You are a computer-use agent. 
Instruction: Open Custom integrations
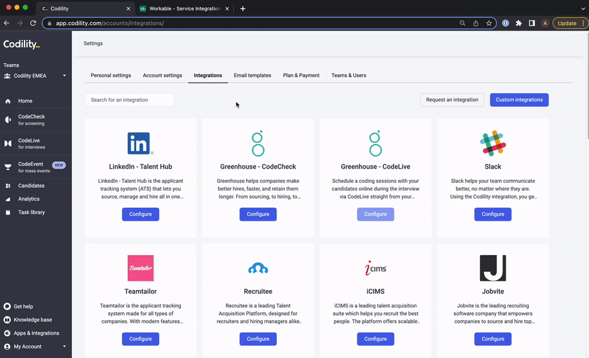coord(519,100)
